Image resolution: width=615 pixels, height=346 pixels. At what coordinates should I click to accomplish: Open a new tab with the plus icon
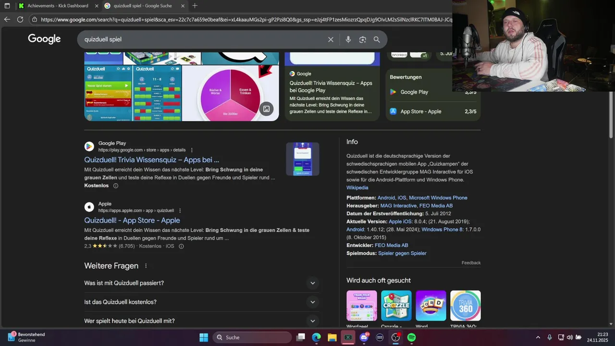click(x=195, y=6)
